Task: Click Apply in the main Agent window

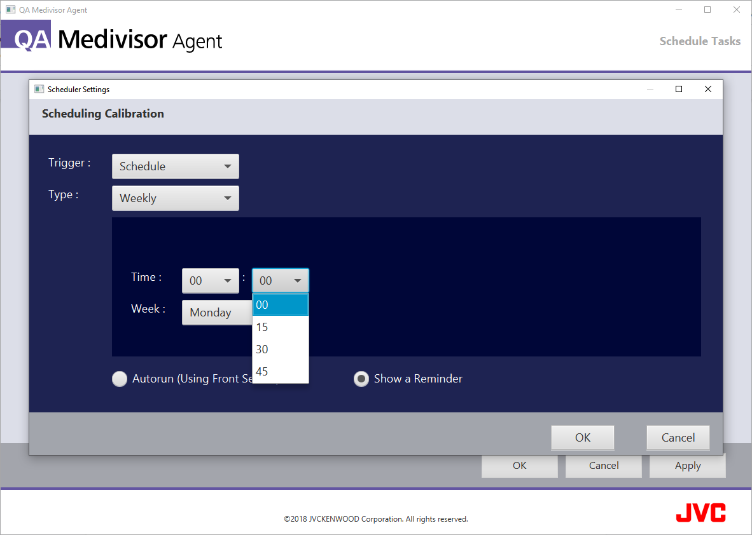Action: pyautogui.click(x=688, y=466)
